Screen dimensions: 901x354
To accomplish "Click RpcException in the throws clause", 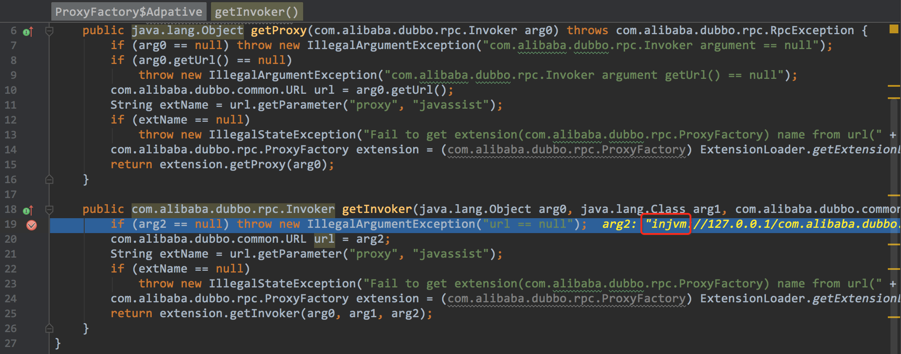I will (812, 31).
